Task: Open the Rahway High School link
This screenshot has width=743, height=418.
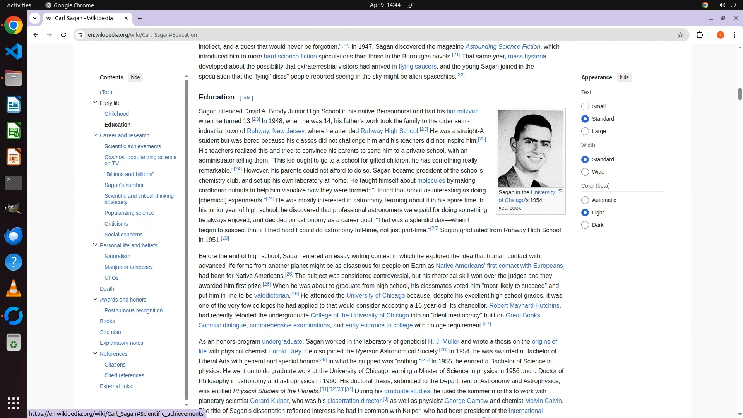Action: [x=389, y=131]
